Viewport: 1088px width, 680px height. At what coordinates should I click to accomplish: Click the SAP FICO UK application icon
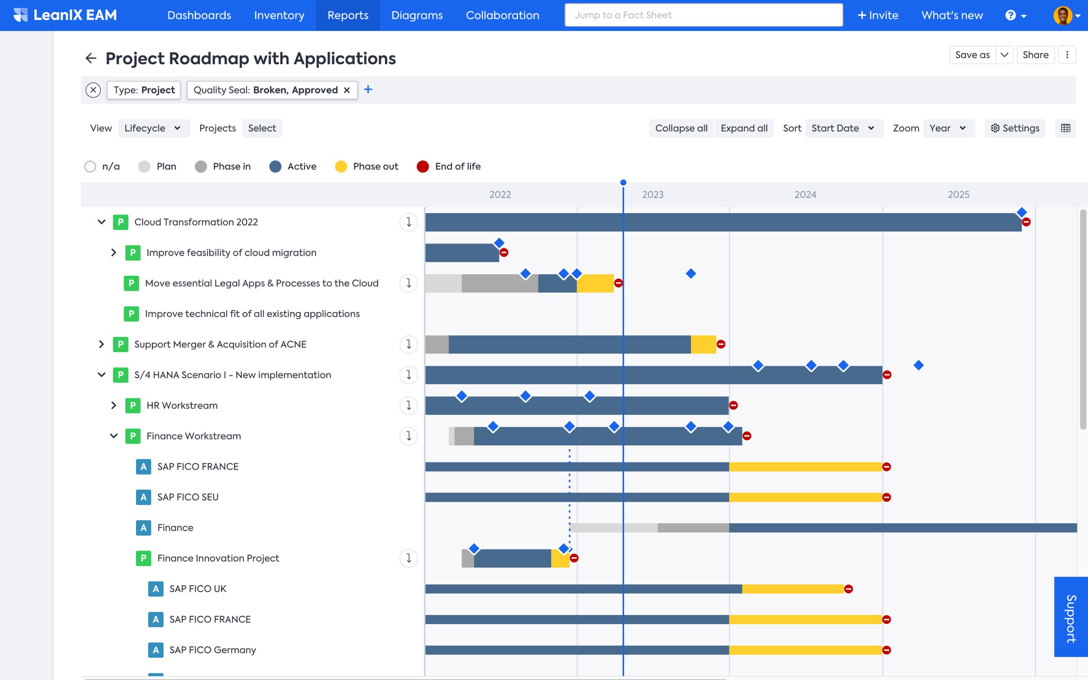pos(155,588)
